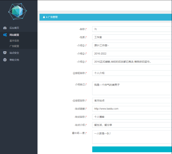Screen dimensions: 172x154
Task: Click the polyhedron logo in the sidebar
Action: coord(18,11)
